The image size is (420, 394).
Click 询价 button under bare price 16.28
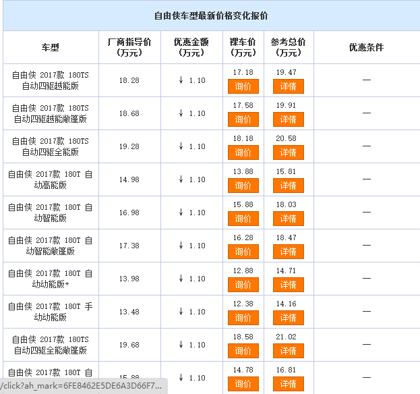(x=243, y=252)
